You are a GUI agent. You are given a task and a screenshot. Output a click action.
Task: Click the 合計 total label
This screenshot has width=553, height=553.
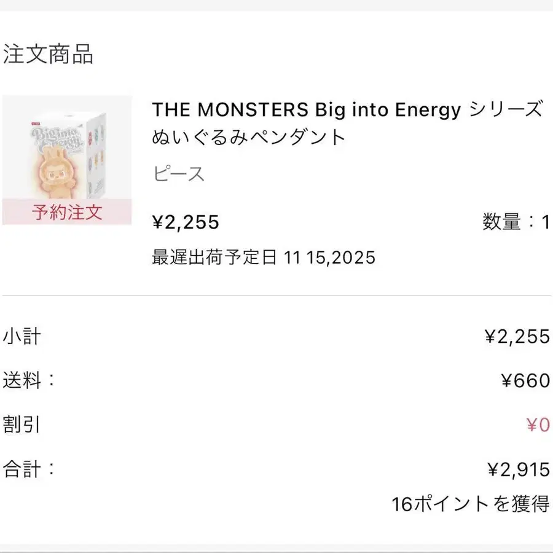coord(28,469)
